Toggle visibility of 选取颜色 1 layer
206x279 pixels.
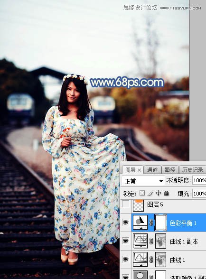125,277
